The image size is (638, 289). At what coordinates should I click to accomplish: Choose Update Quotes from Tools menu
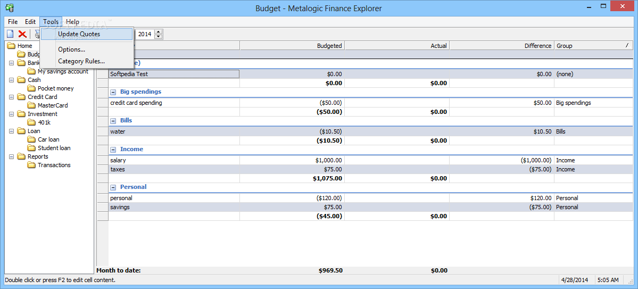87,34
